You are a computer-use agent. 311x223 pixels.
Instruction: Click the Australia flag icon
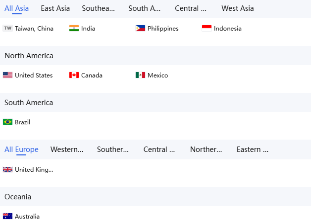(x=7, y=216)
